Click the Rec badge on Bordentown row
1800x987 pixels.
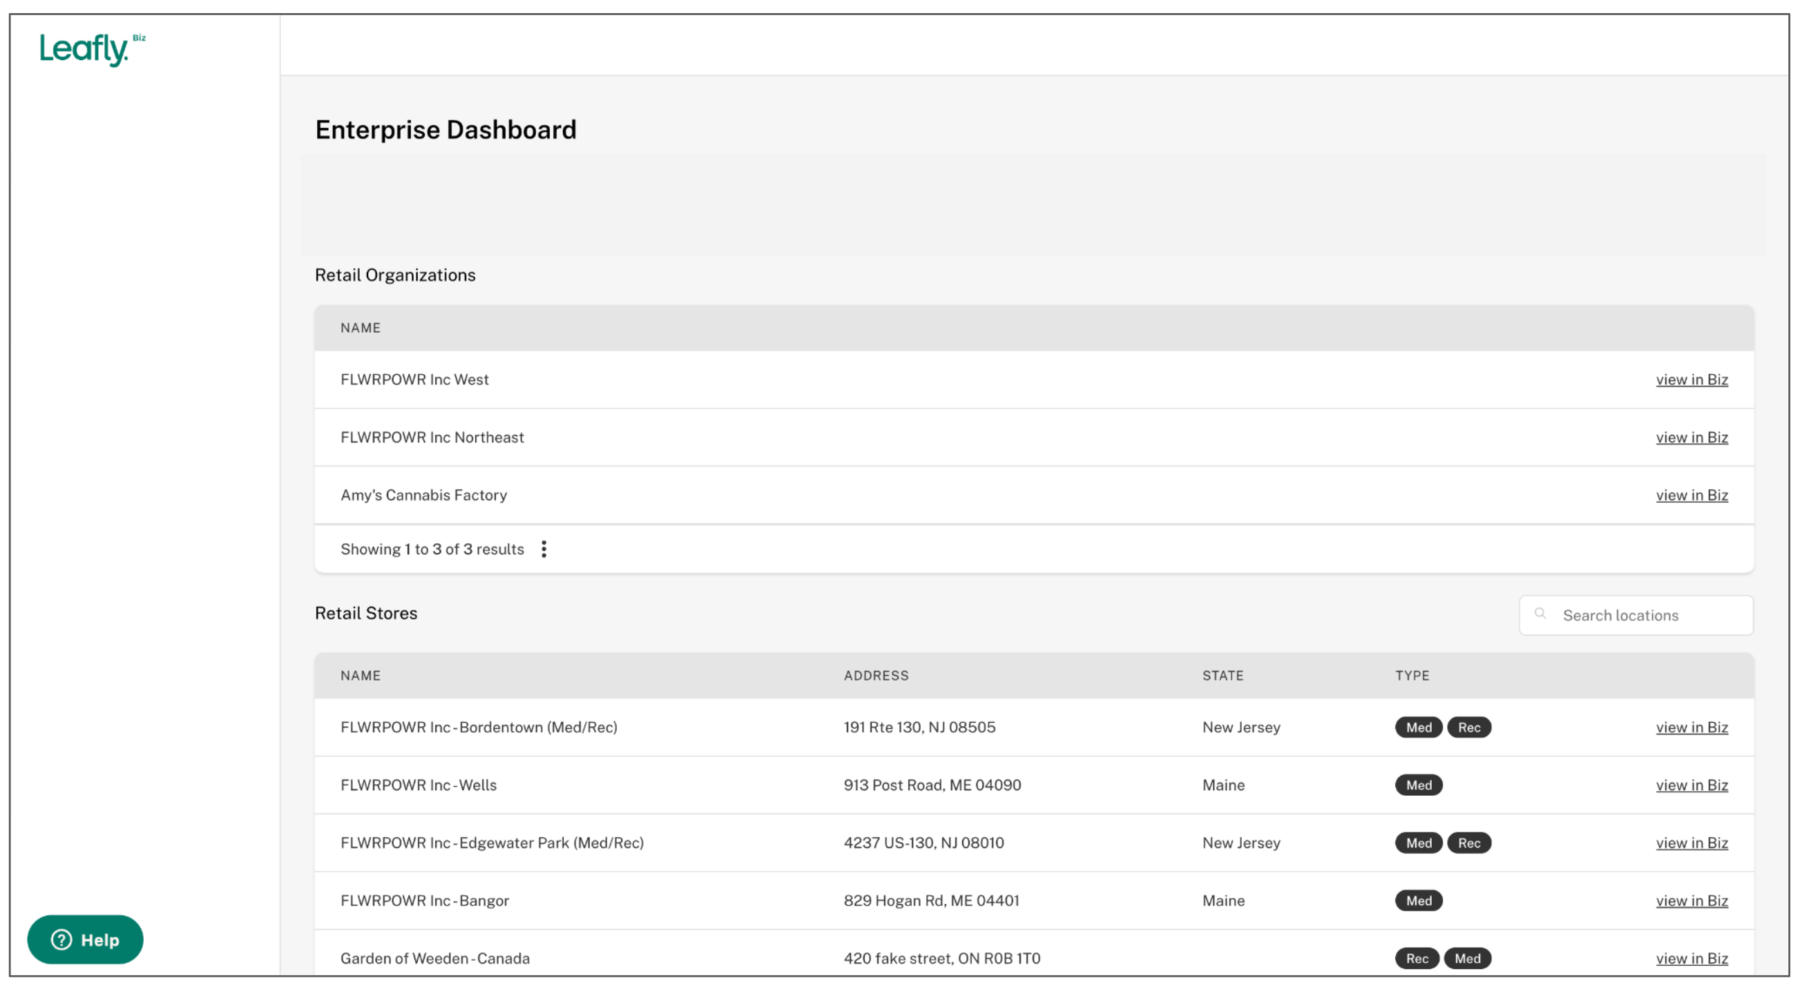pyautogui.click(x=1468, y=727)
